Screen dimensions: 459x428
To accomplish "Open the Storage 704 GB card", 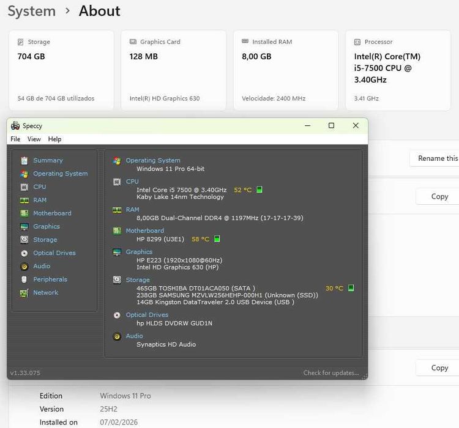I will 61,70.
